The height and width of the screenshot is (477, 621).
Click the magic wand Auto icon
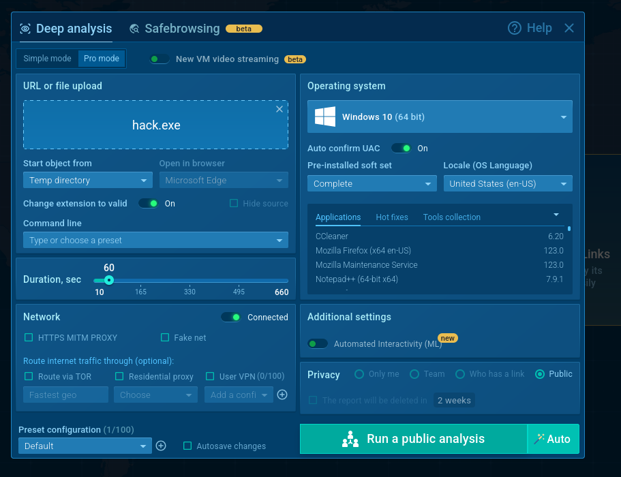point(539,439)
